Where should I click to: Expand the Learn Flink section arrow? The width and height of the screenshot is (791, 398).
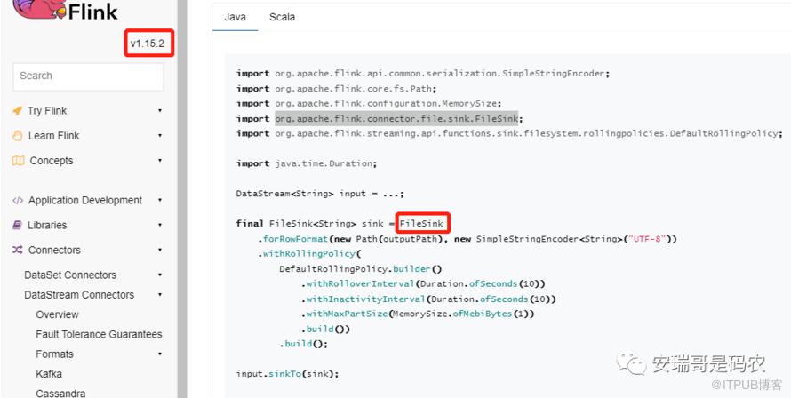click(160, 136)
